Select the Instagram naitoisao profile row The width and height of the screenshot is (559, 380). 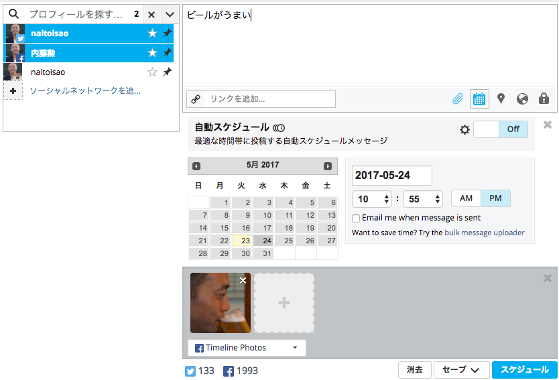[88, 72]
